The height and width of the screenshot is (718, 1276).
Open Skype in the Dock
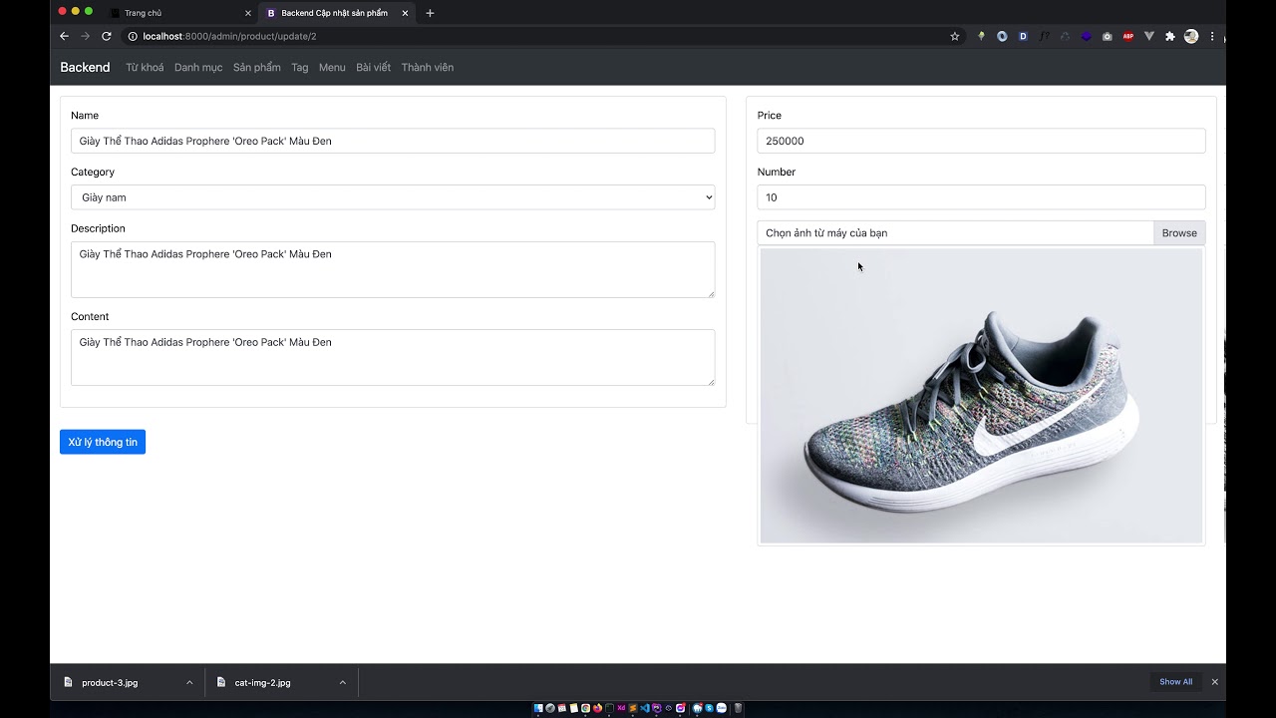pyautogui.click(x=709, y=708)
